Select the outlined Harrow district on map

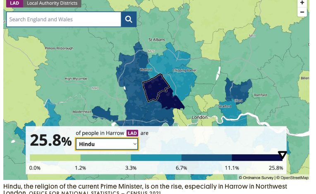[156, 88]
